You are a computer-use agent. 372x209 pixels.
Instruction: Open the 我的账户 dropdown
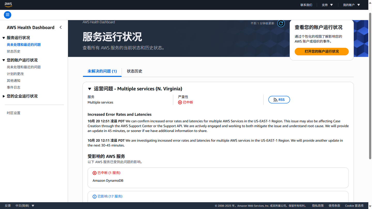click(351, 5)
